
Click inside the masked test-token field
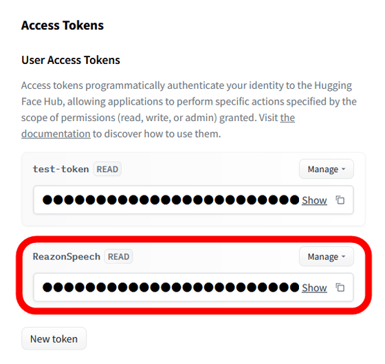click(x=170, y=200)
